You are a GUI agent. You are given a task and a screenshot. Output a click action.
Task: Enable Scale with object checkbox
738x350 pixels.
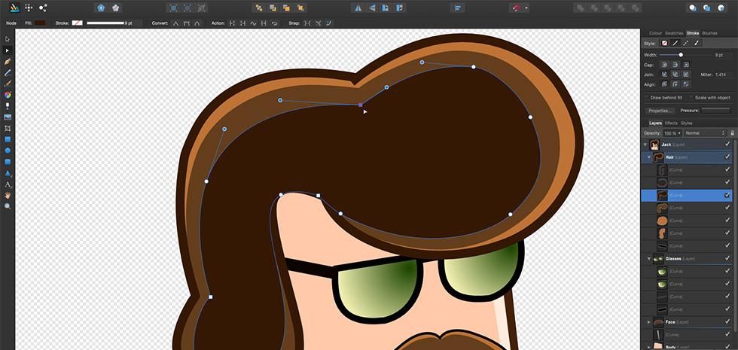point(693,97)
